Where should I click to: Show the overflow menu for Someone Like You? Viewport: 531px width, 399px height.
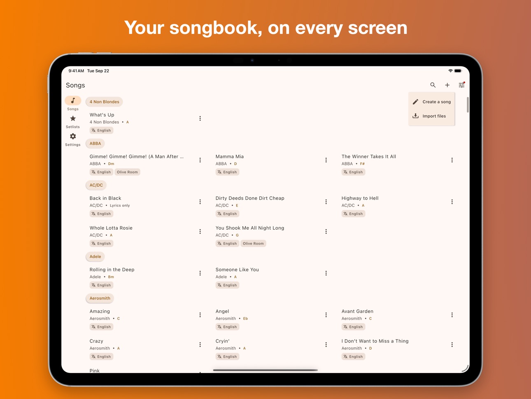326,273
